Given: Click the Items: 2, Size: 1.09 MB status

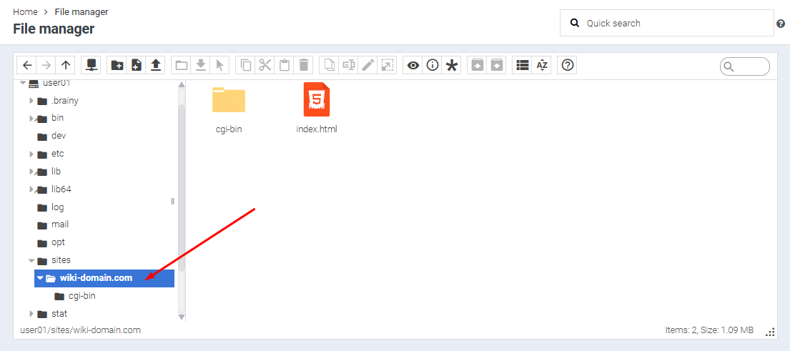Looking at the screenshot, I should click(x=709, y=330).
